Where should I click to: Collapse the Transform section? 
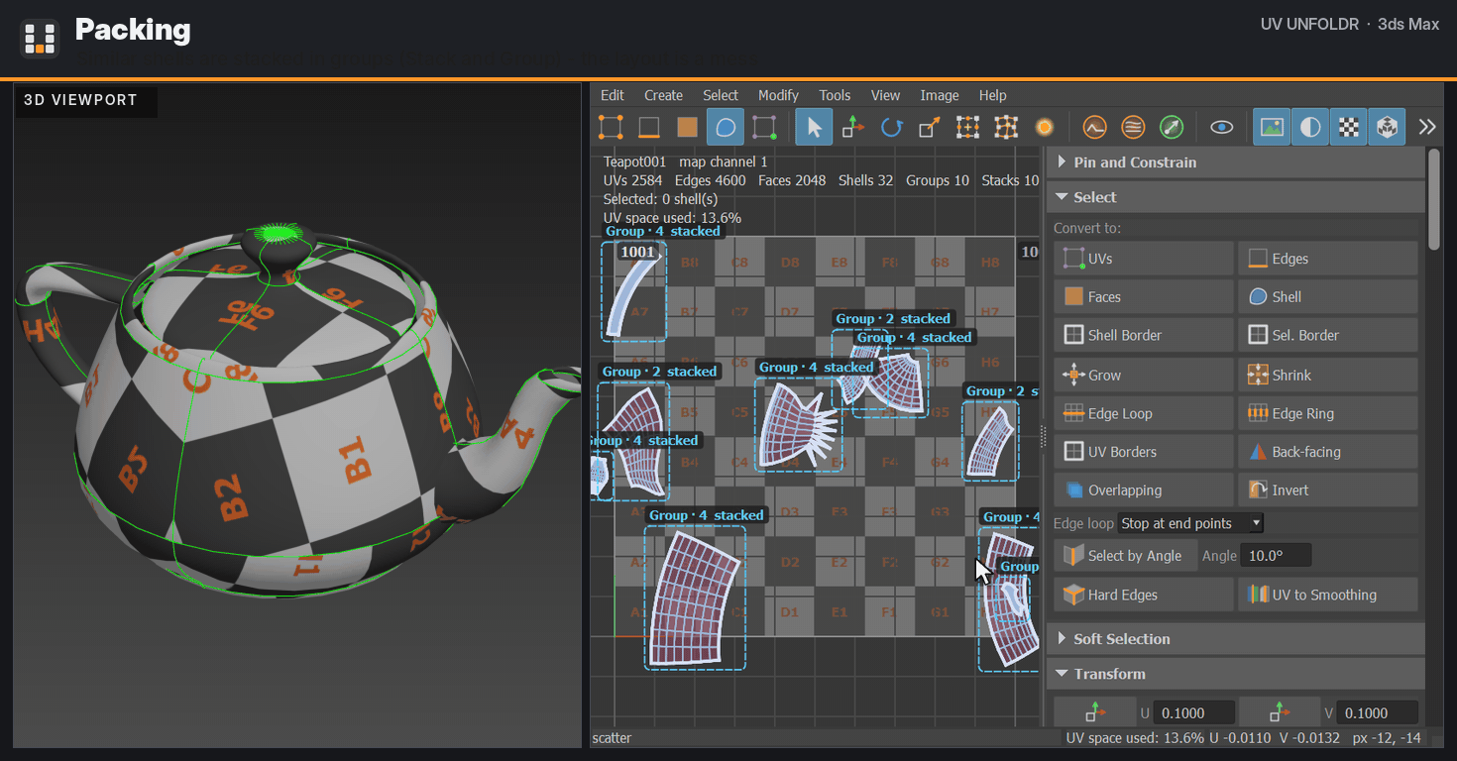click(1236, 674)
